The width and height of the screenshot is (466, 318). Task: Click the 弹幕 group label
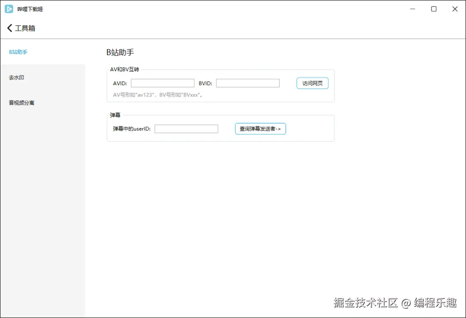point(115,115)
